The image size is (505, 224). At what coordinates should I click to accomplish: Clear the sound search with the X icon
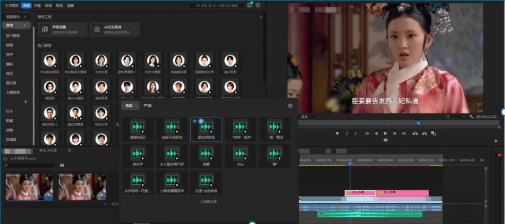(x=290, y=106)
